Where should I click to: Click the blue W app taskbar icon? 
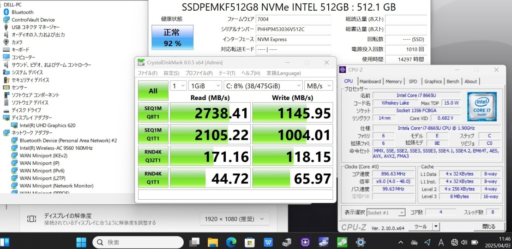(268, 242)
